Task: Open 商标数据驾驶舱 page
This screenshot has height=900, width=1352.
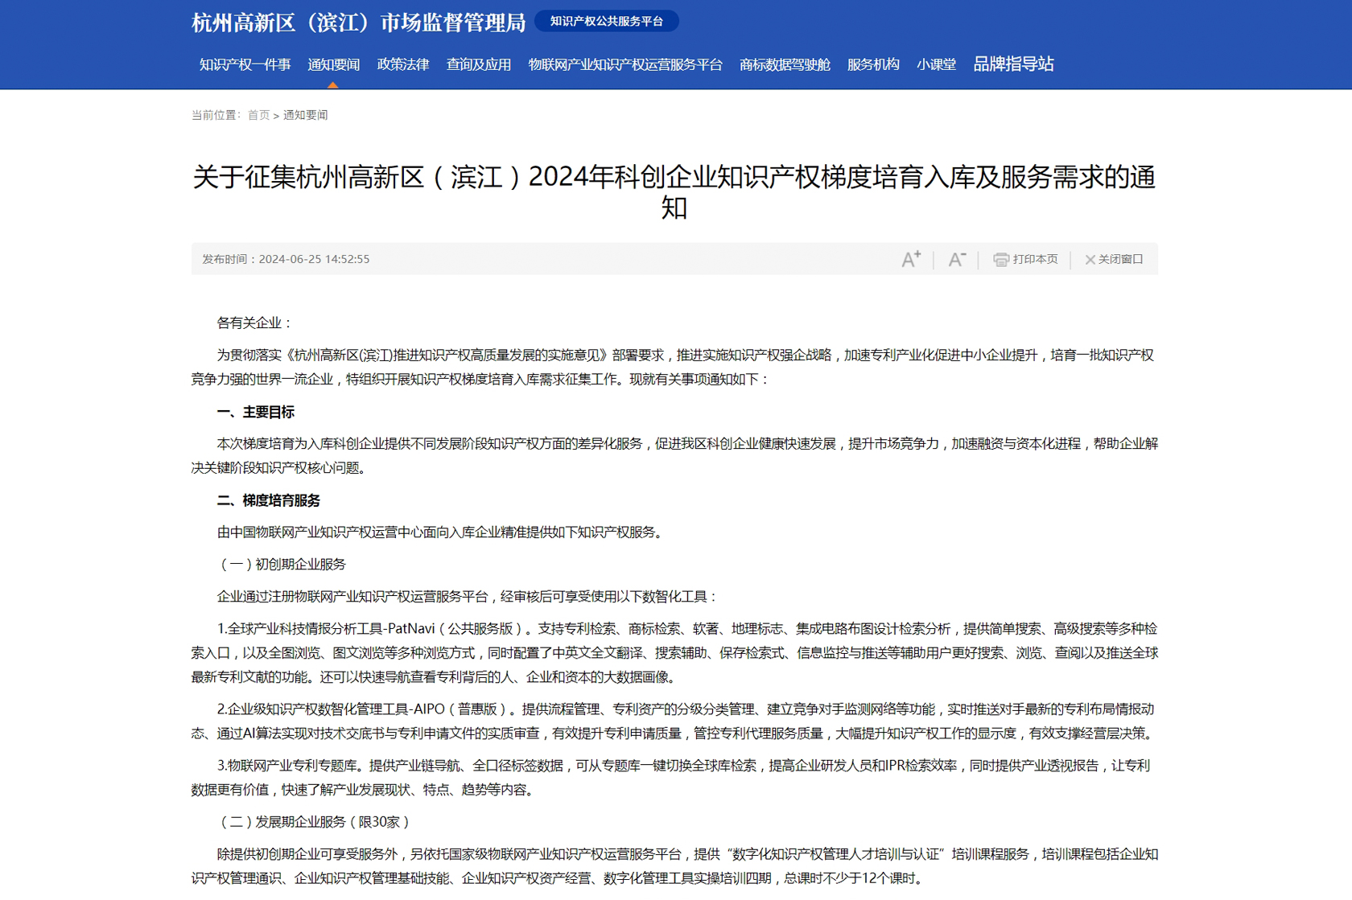Action: pyautogui.click(x=785, y=64)
